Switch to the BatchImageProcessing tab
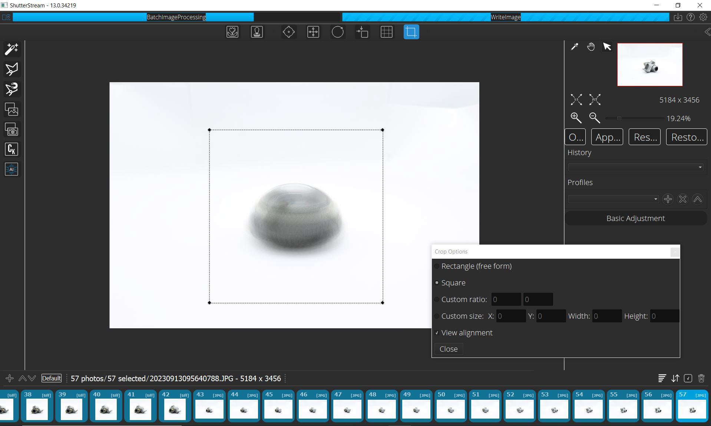 click(x=176, y=17)
